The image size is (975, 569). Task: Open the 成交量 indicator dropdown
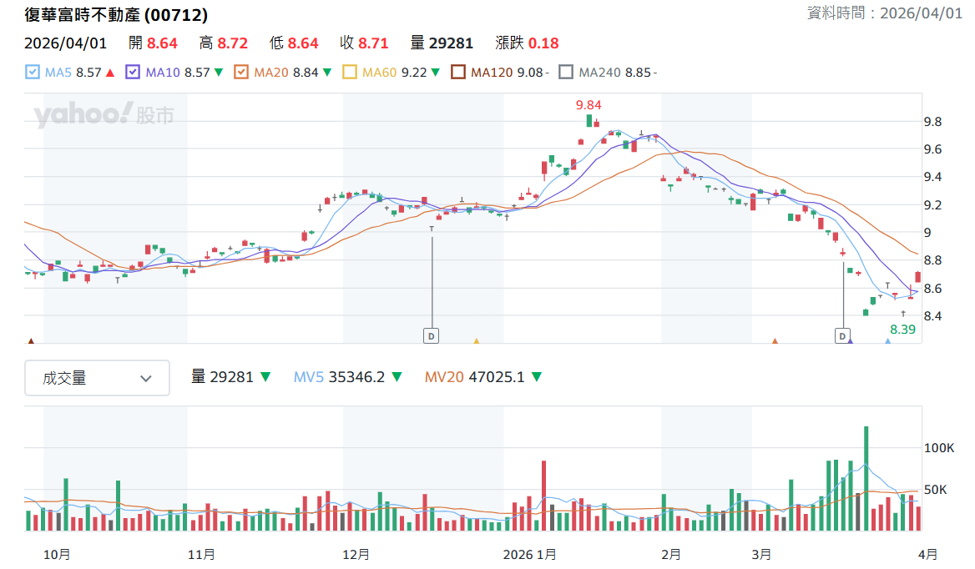click(97, 378)
